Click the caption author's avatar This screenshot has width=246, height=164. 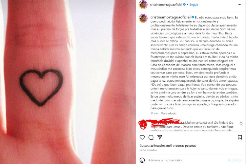tap(143, 18)
